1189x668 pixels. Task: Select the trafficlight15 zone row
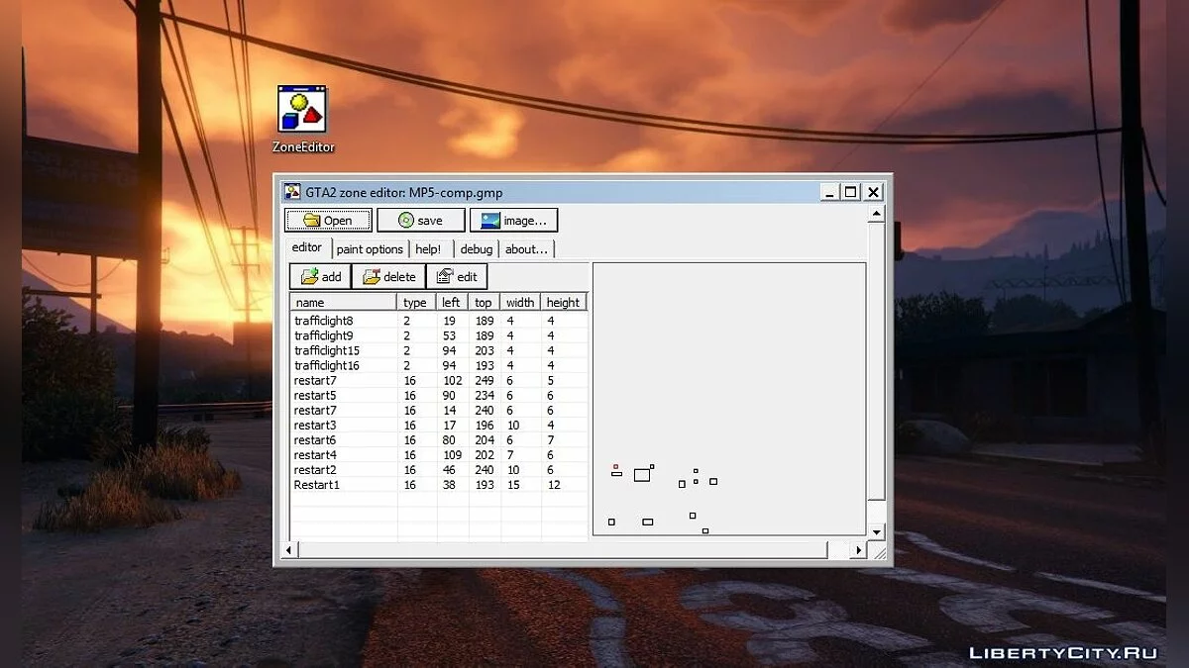pyautogui.click(x=439, y=350)
